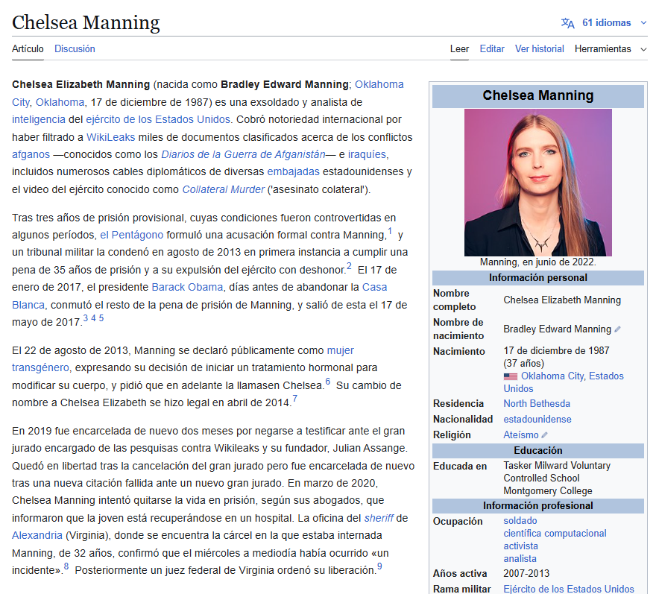Jump to footnote reference 2

349,266
